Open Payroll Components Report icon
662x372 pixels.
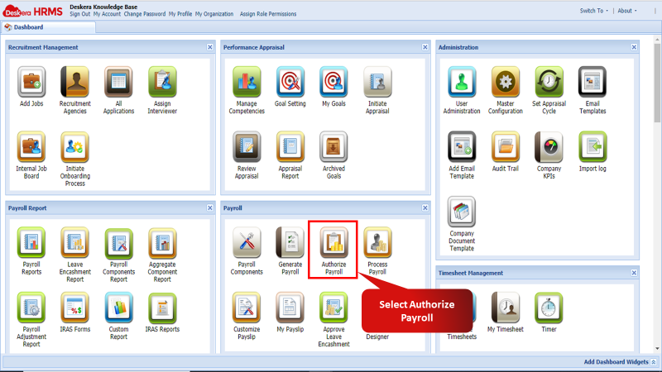pos(118,242)
